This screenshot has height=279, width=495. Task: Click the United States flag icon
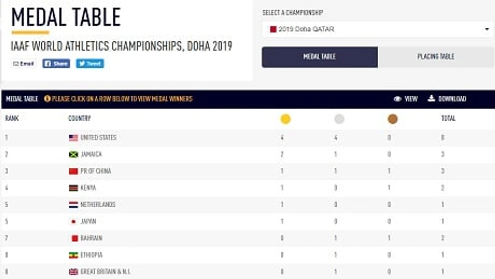point(73,138)
